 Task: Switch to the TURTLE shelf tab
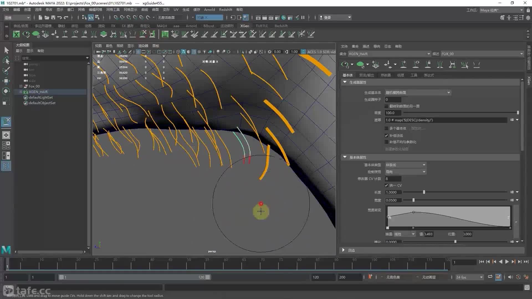[262, 26]
